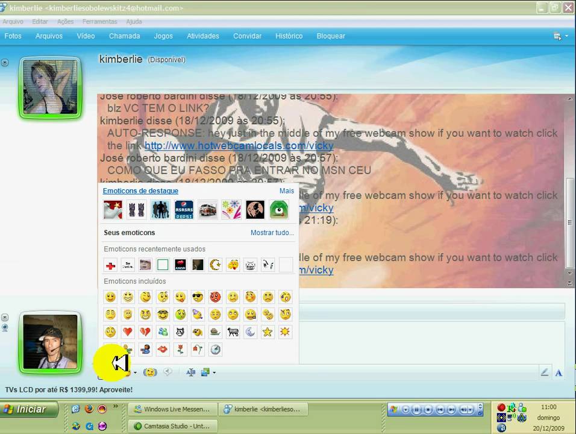Open the font style button A
Screen dimensions: 576x434
pos(559,373)
